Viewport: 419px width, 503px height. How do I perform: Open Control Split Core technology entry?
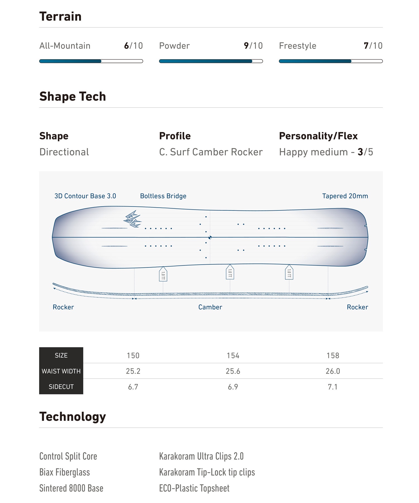click(68, 456)
